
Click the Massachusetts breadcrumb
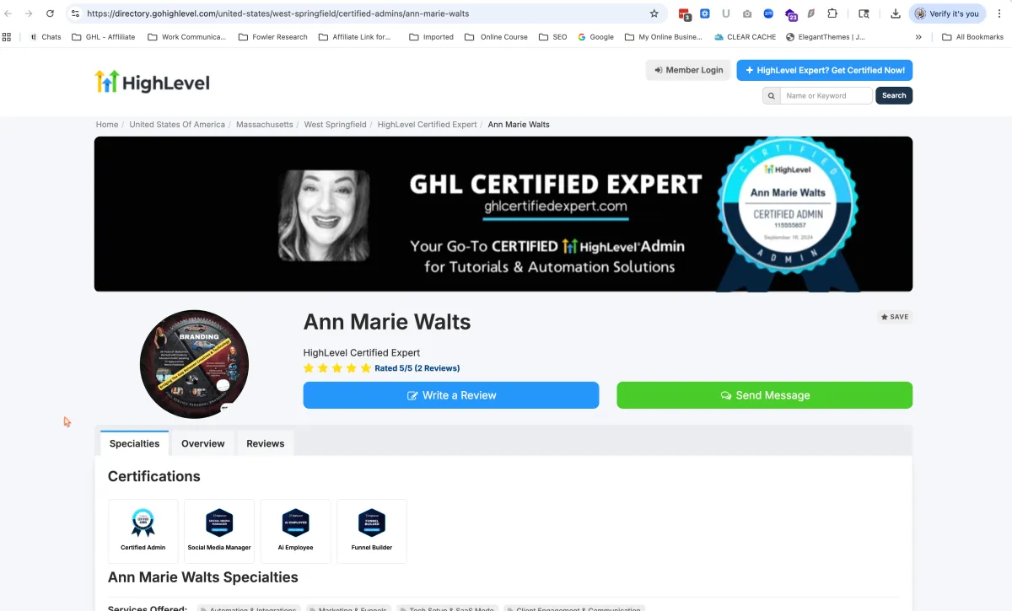pyautogui.click(x=265, y=125)
